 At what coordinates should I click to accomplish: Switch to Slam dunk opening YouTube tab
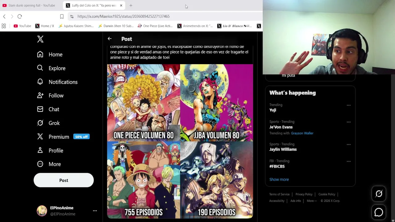(x=31, y=5)
